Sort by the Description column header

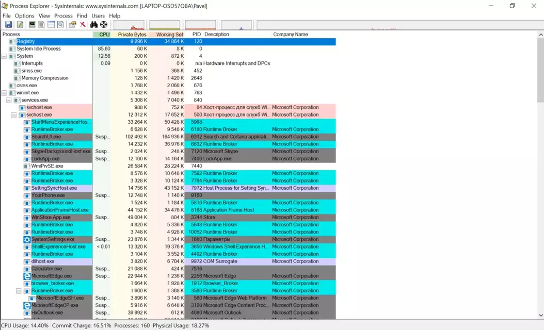(216, 35)
